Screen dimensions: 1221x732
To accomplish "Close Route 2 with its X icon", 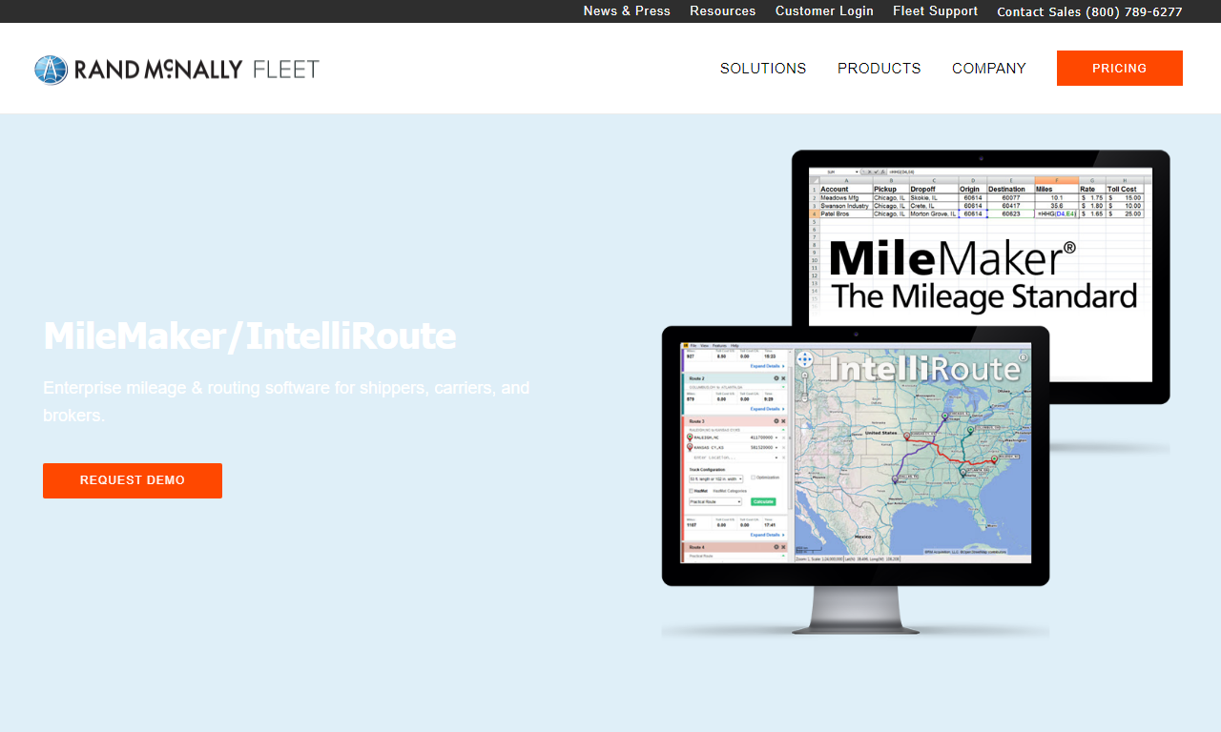I will click(x=783, y=378).
